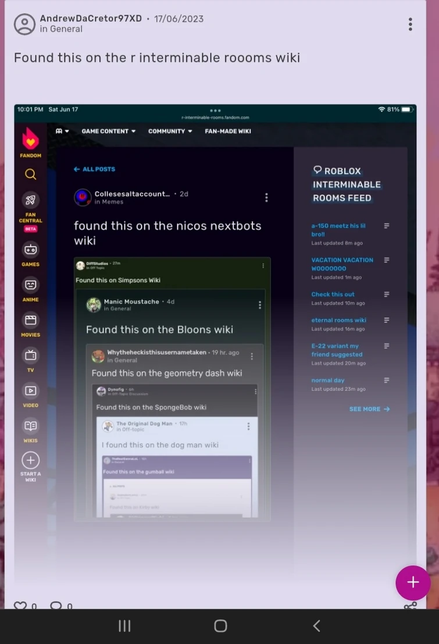Click the 'in Memes' category label
This screenshot has height=644, width=439.
pos(109,202)
